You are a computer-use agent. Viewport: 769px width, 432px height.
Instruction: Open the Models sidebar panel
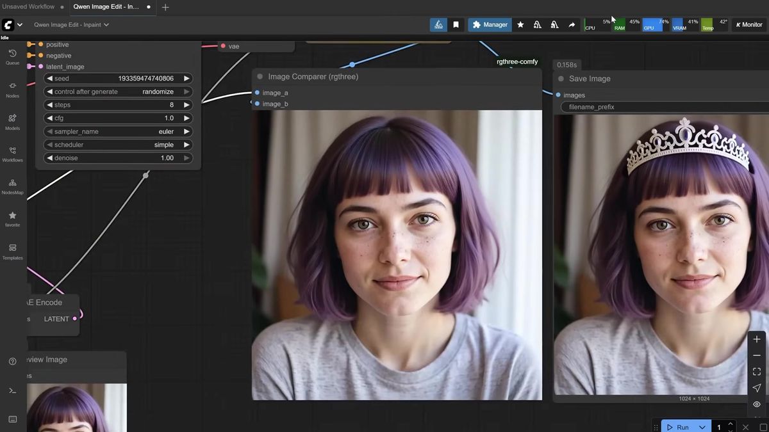pyautogui.click(x=12, y=122)
